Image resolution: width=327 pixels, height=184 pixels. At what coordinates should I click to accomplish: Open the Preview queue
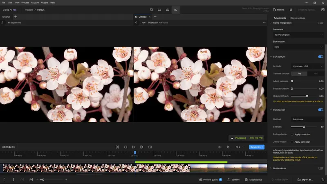click(x=211, y=180)
